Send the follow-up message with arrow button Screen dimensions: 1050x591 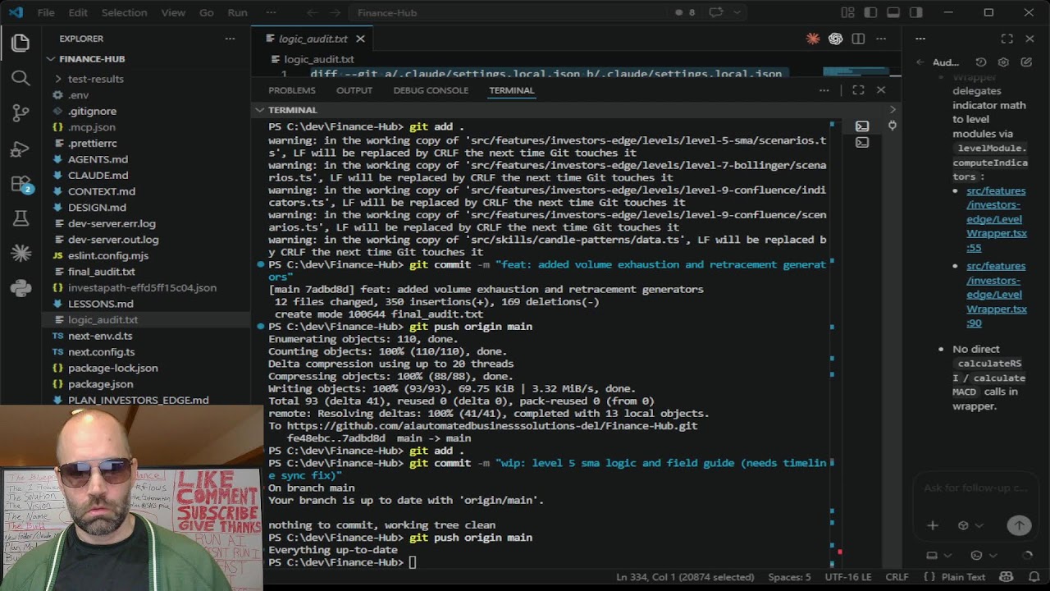[x=1019, y=525]
